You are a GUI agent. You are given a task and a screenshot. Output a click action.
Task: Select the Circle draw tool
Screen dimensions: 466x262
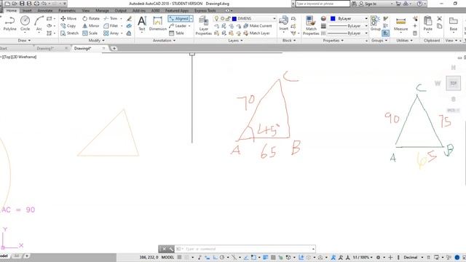coord(25,24)
